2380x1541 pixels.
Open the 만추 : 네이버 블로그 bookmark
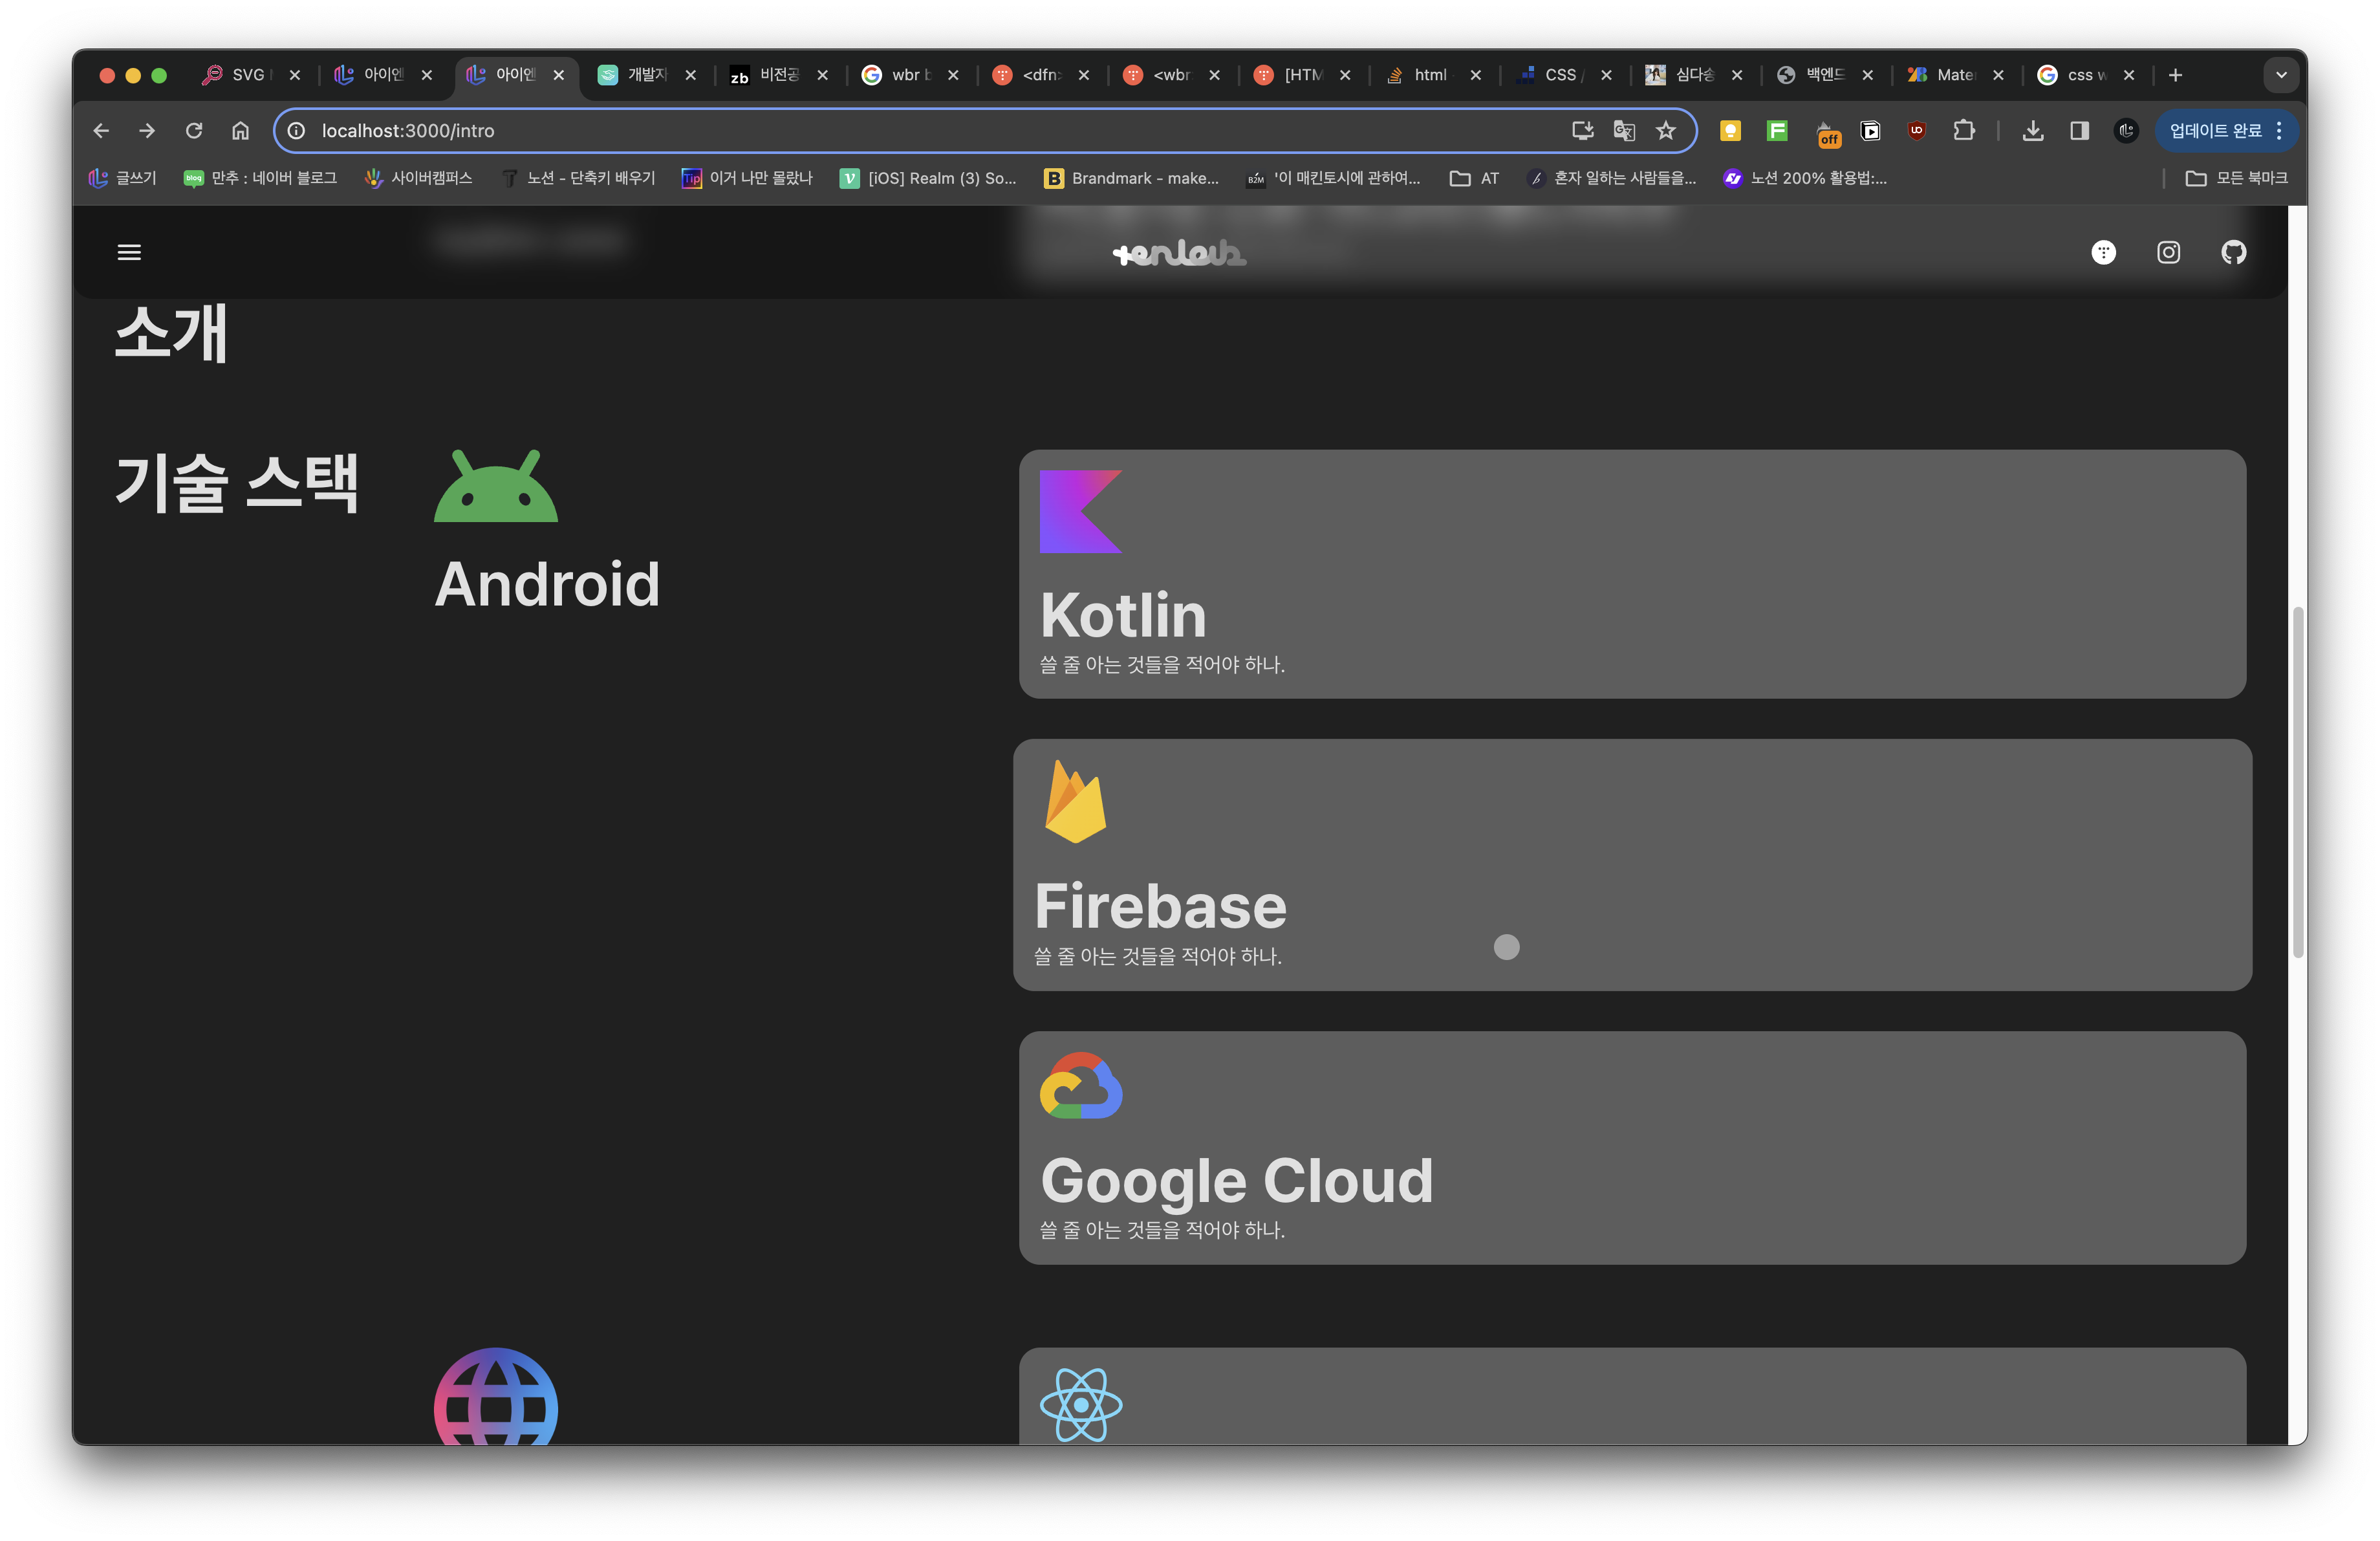coord(260,178)
